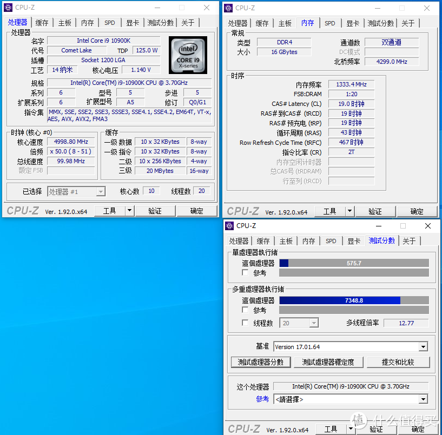Image resolution: width=442 pixels, height=435 pixels.
Task: Click the 測試處理器穩定度 button
Action: tap(328, 362)
